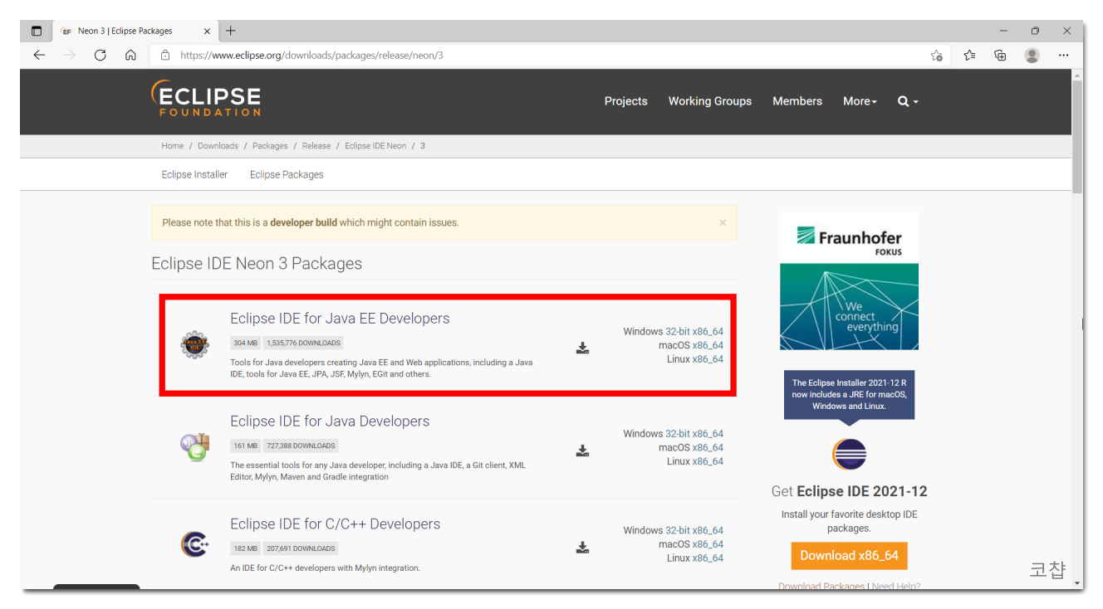
Task: Reload the page with refresh icon
Action: (100, 56)
